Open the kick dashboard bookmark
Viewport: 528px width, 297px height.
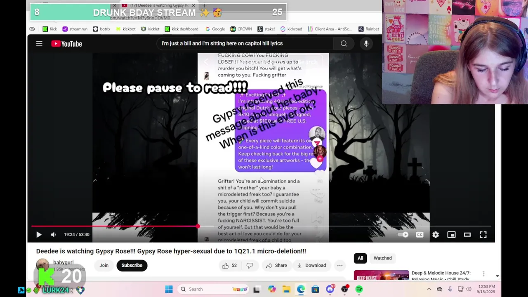[181, 29]
